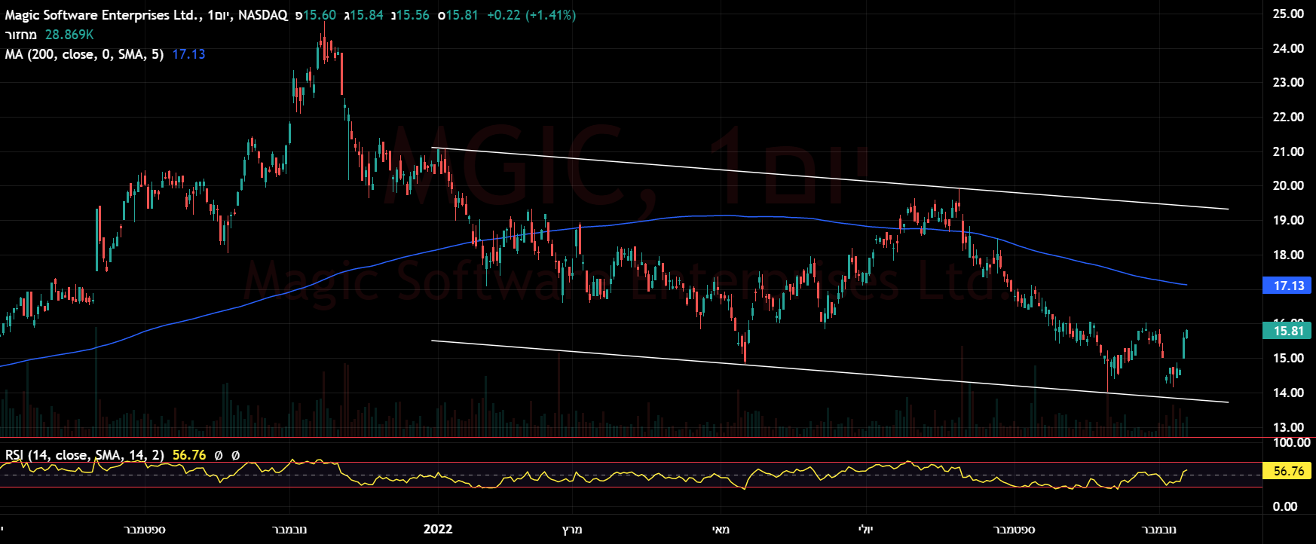Click the blue 17.13 tag on the price axis
Viewport: 1316px width, 544px height.
tap(1288, 286)
